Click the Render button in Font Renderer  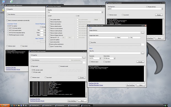(159, 15)
